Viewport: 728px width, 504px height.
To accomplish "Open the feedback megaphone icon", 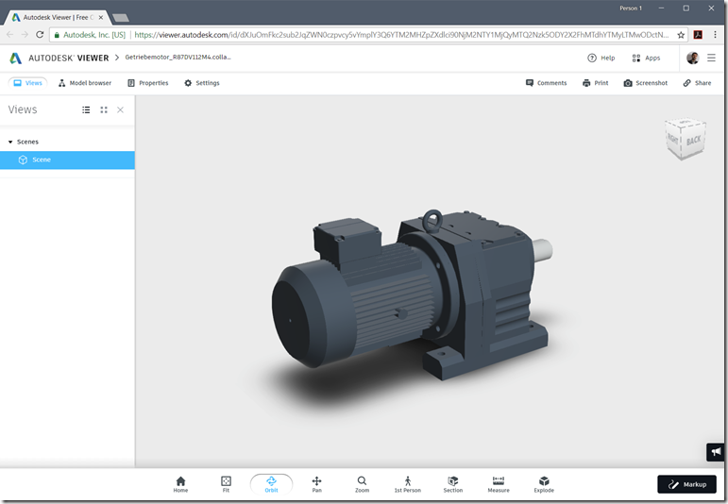I will tap(716, 451).
